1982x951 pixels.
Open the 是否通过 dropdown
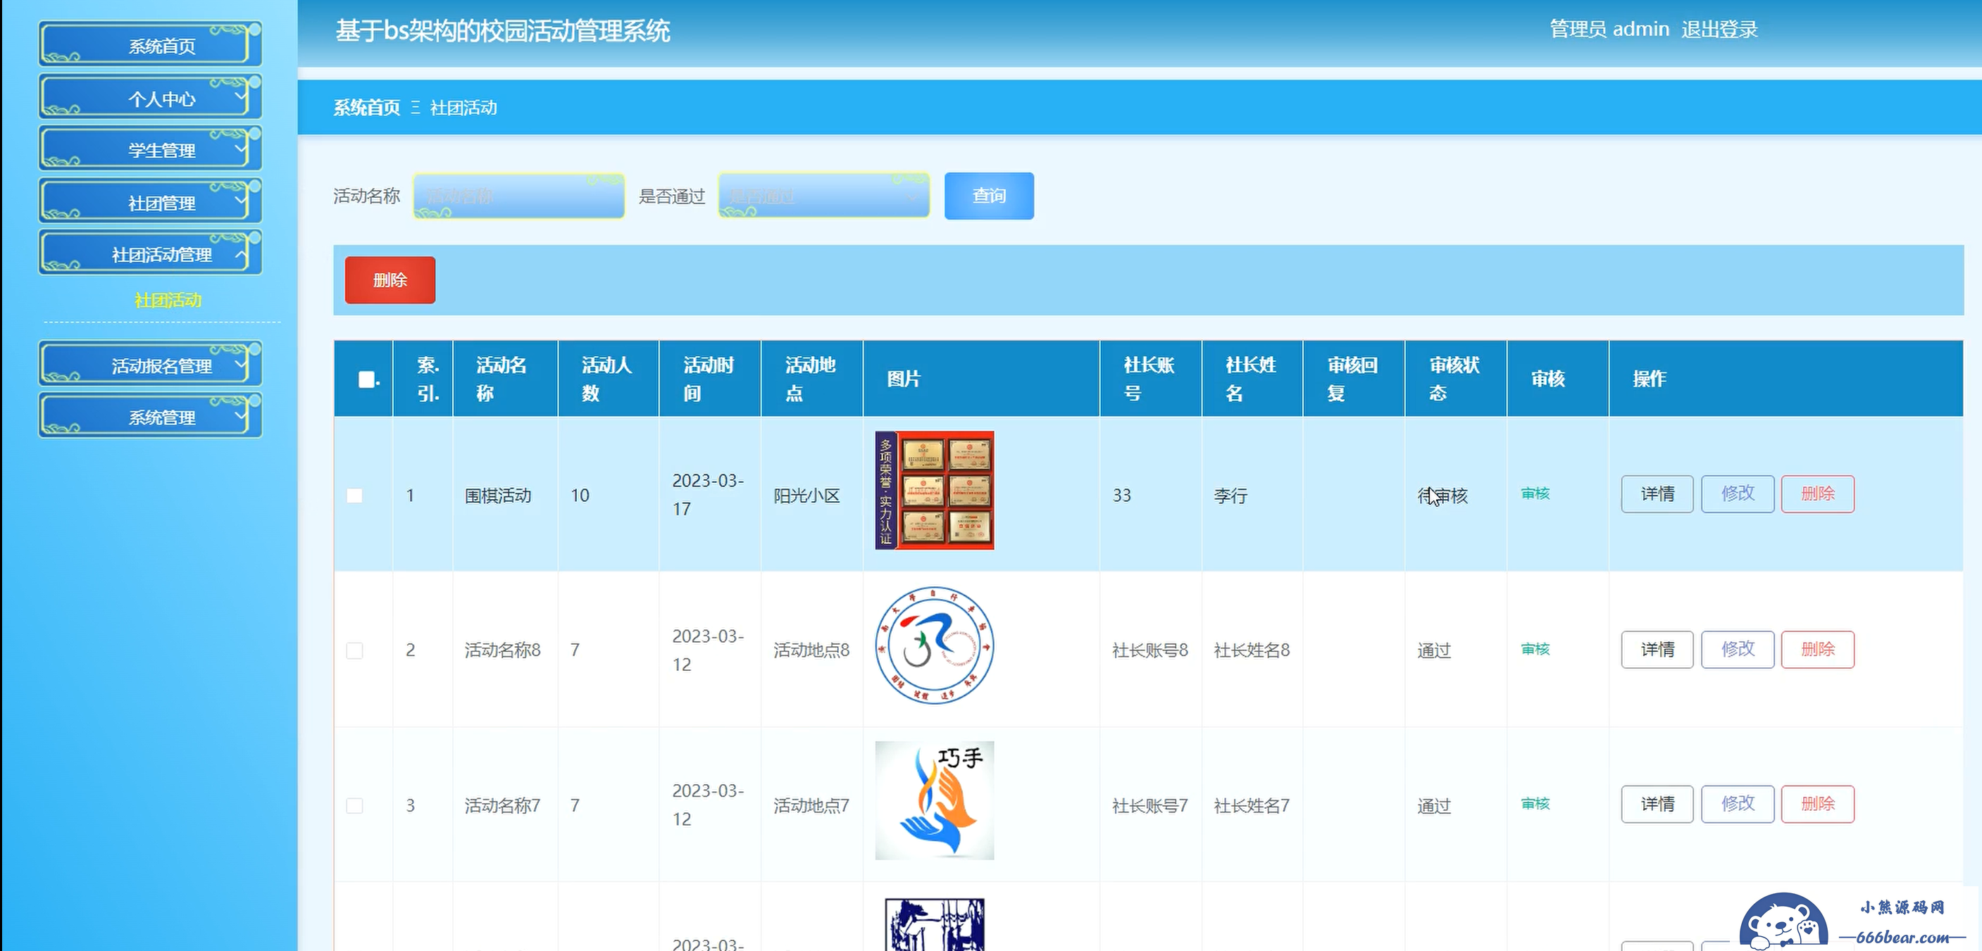point(823,196)
